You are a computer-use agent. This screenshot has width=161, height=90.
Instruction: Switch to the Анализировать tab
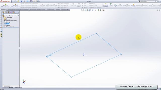tap(50, 10)
